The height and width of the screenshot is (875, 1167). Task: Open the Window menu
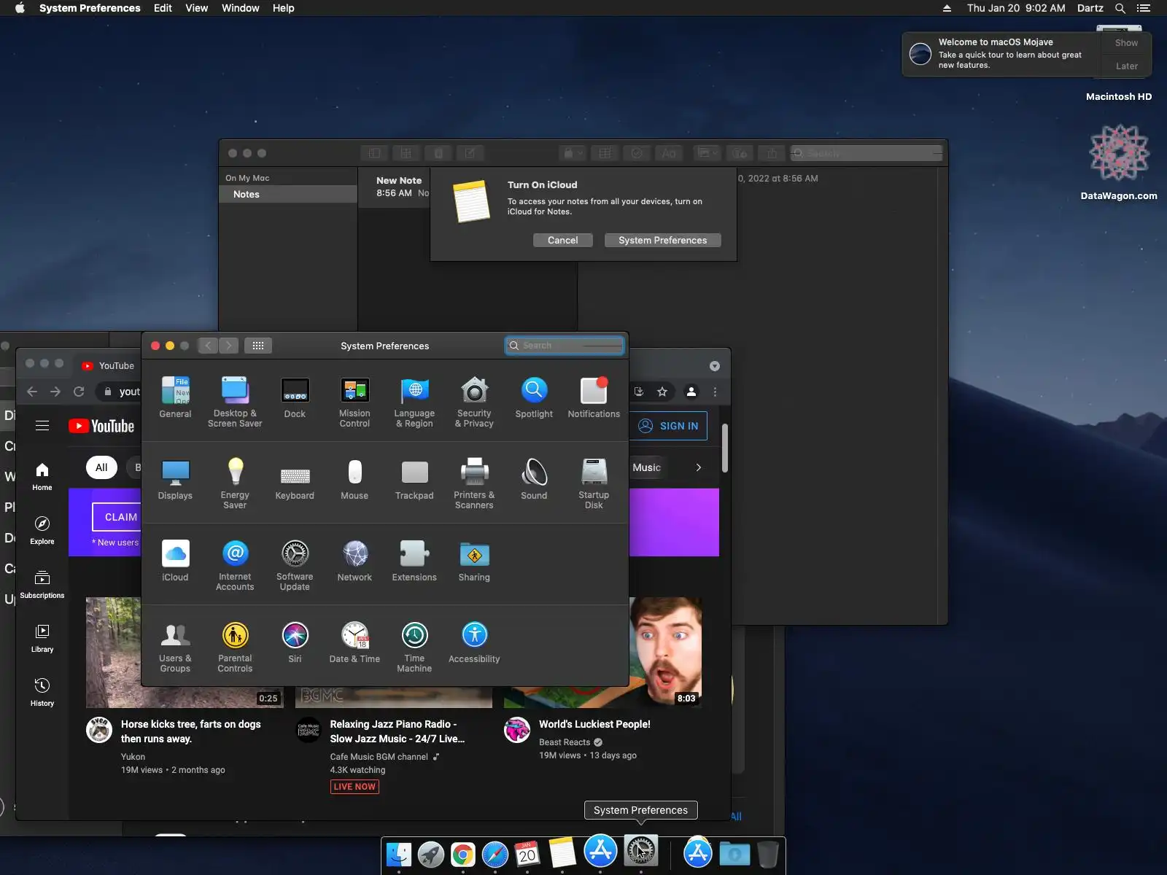240,8
